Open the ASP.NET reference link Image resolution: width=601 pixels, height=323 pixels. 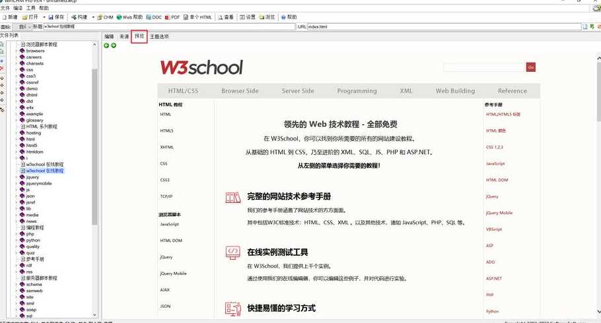tap(494, 279)
